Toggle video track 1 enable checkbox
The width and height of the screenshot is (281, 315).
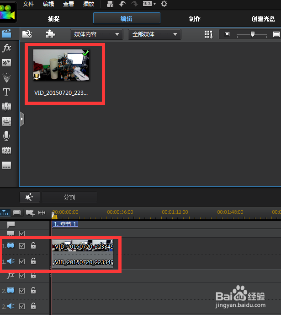[22, 246]
